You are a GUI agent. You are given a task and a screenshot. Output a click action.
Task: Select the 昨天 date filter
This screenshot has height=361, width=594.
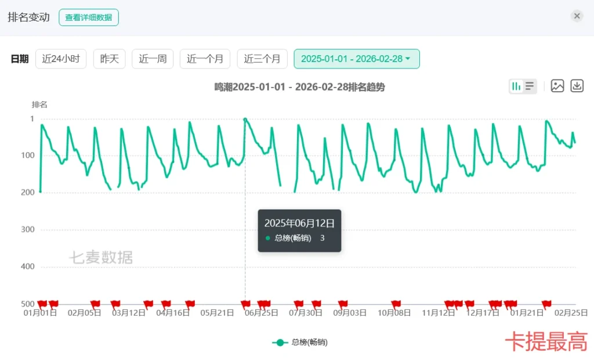pos(109,59)
